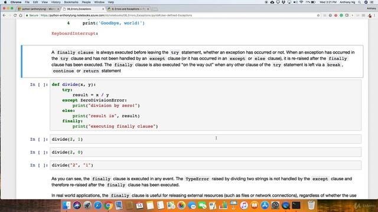Image resolution: width=378 pixels, height=212 pixels.
Task: Open the Bookmarks menu
Action: click(71, 2)
